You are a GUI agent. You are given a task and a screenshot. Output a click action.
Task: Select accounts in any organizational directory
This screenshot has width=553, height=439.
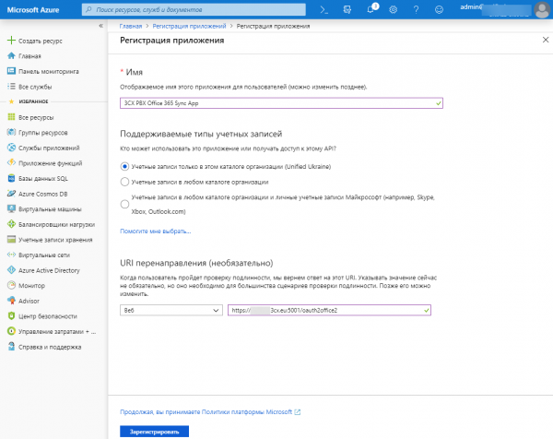[125, 182]
